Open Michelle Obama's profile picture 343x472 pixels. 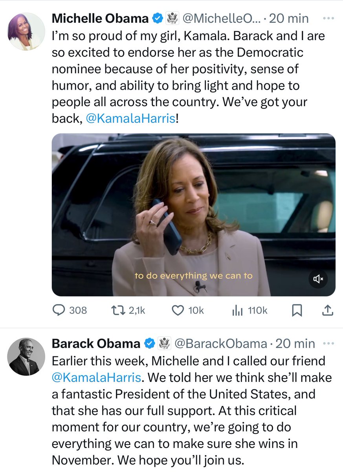click(x=26, y=31)
